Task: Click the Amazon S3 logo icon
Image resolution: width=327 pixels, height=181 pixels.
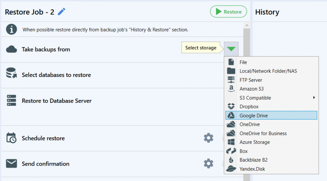Action: (231, 89)
